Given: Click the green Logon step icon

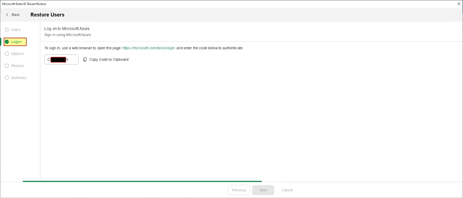Looking at the screenshot, I should point(7,42).
